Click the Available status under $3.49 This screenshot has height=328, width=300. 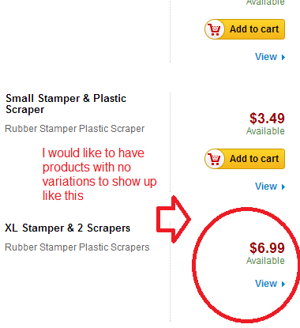pyautogui.click(x=265, y=131)
